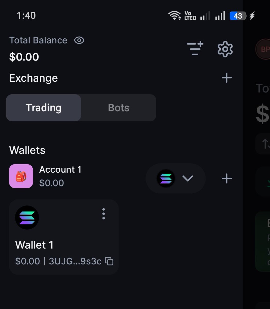Switch to the Bots tab
Viewport: 270px width, 309px height.
tap(119, 108)
